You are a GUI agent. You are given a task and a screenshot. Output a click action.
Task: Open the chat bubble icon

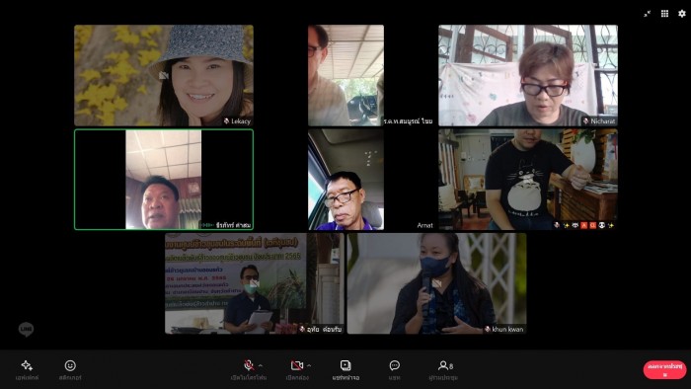pyautogui.click(x=395, y=365)
